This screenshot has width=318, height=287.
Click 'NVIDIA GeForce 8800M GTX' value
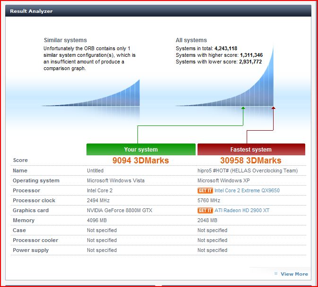click(120, 210)
